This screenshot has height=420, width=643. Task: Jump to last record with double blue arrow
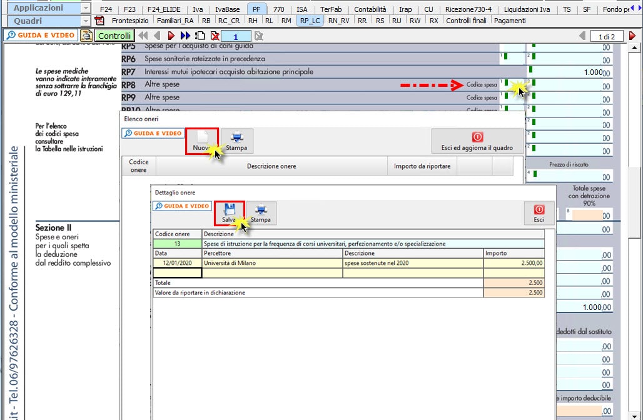coord(185,36)
